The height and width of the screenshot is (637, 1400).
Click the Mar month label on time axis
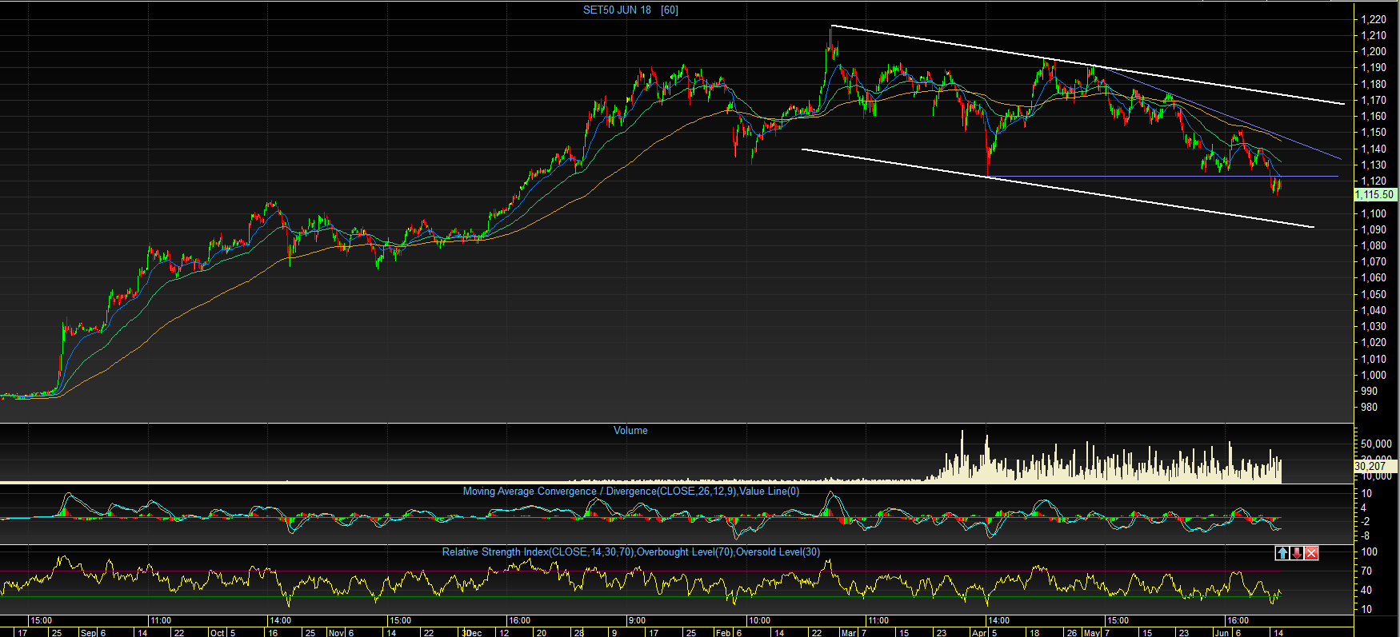coord(849,632)
